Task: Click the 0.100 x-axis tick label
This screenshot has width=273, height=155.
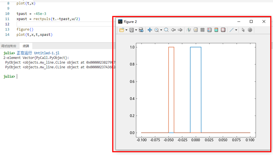Action: coord(250,140)
